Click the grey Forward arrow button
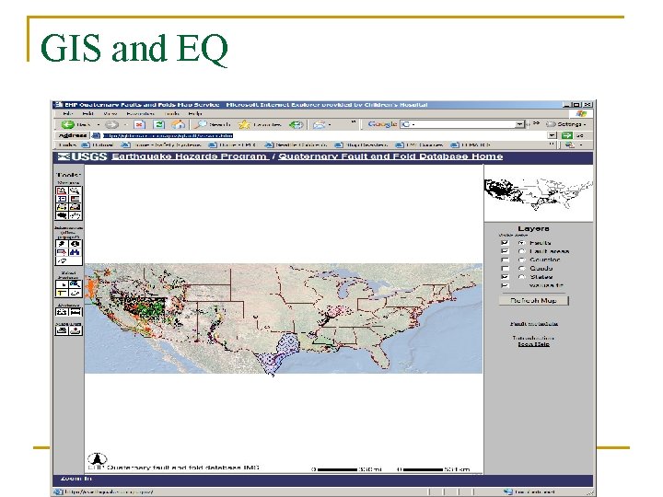663x497 pixels. (x=111, y=124)
